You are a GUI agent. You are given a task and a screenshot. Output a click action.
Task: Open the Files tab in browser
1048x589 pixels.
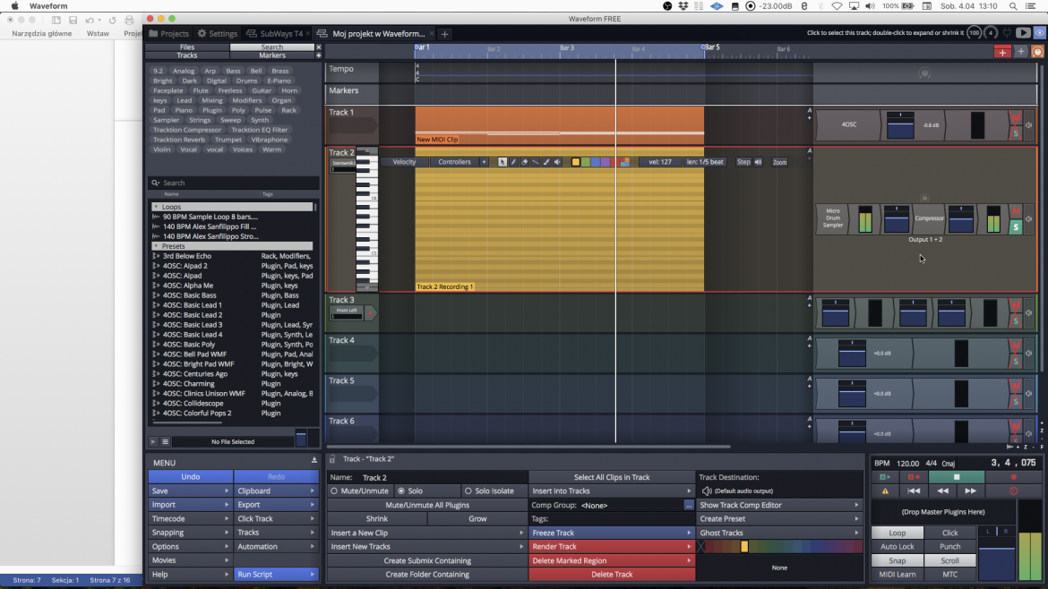187,47
